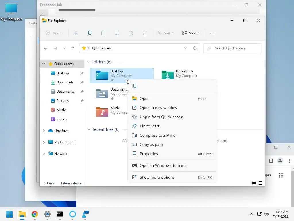This screenshot has width=294, height=221.
Task: Switch to details list view in status bar
Action: click(x=254, y=183)
